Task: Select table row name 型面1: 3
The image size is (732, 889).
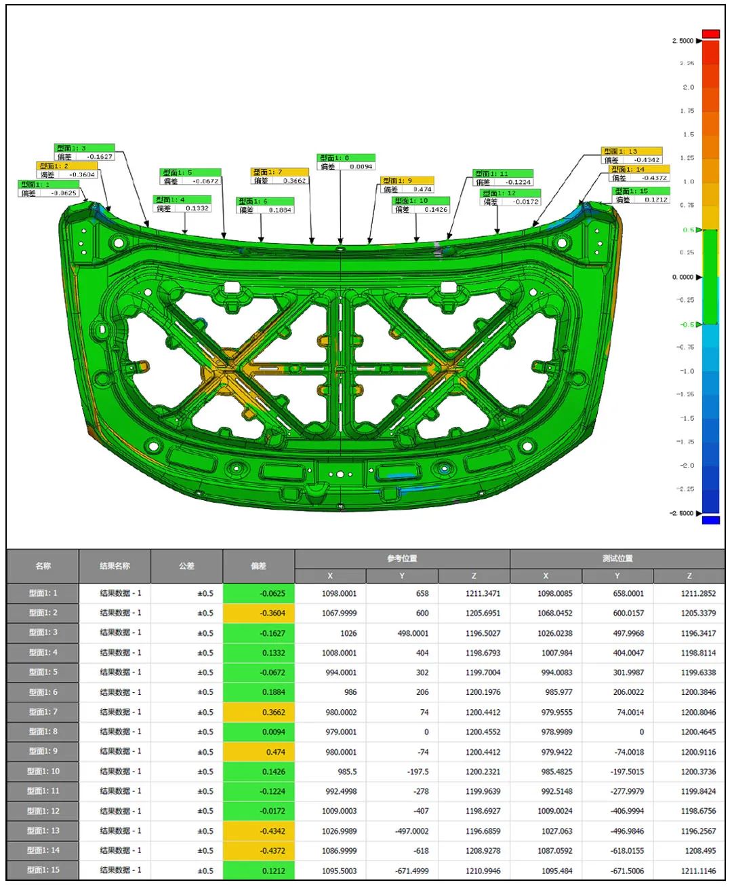Action: pyautogui.click(x=43, y=632)
